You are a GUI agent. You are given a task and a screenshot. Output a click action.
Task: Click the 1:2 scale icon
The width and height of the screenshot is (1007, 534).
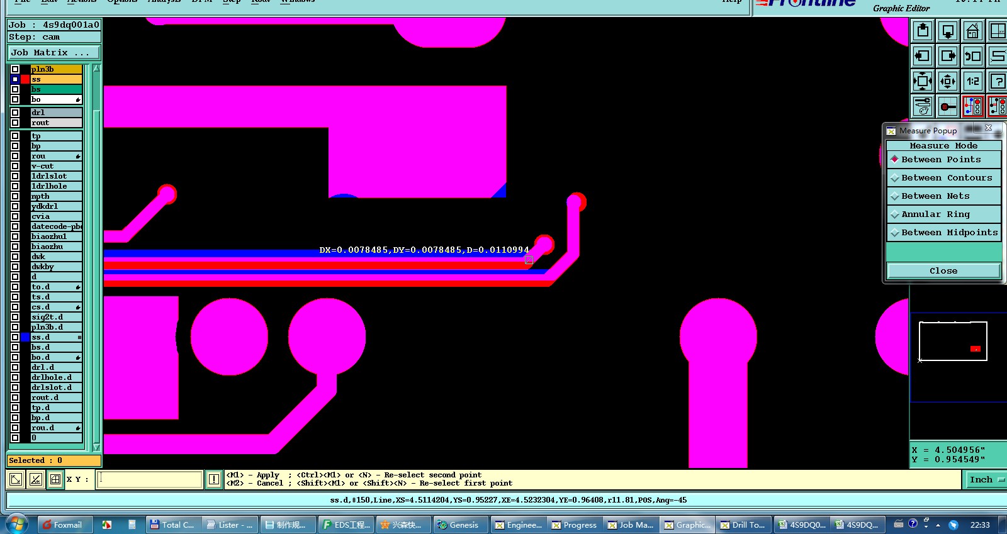point(973,81)
